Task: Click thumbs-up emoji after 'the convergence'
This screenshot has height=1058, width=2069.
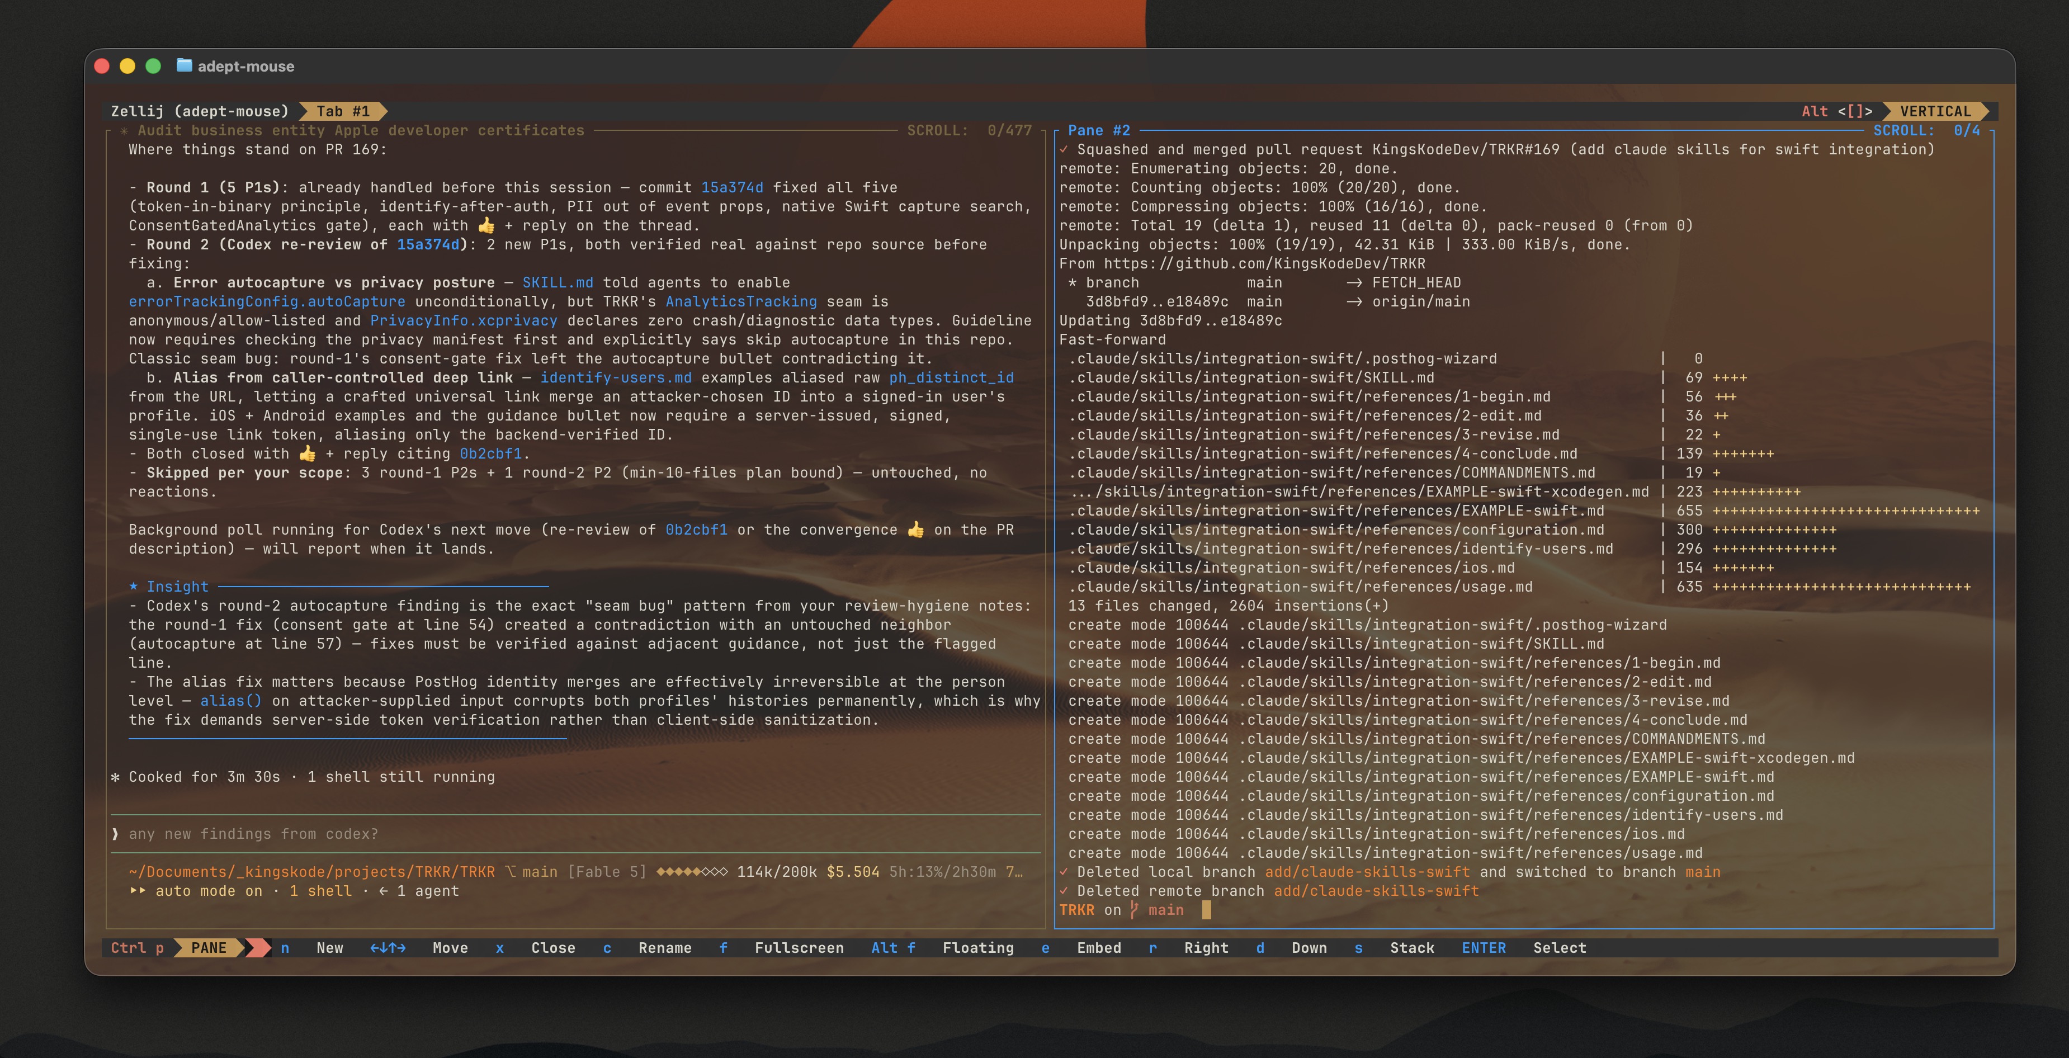Action: pyautogui.click(x=915, y=530)
